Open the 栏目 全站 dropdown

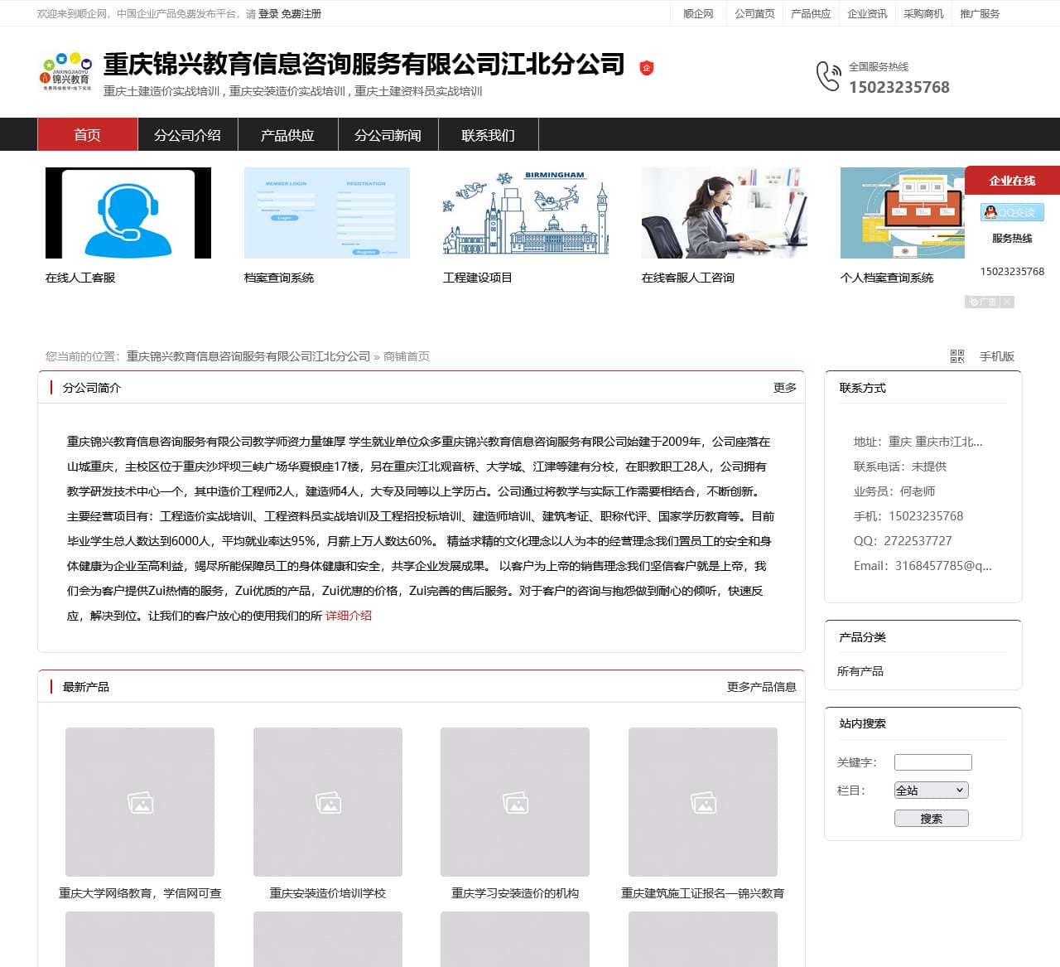931,791
